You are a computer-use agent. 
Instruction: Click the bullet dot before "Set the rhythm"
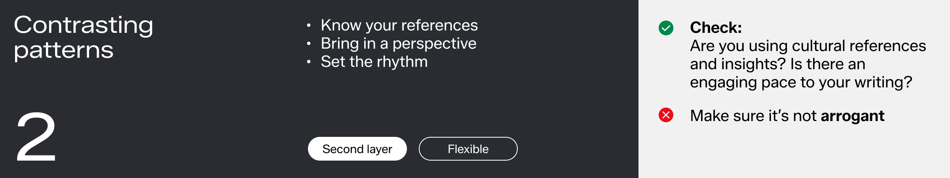[309, 62]
